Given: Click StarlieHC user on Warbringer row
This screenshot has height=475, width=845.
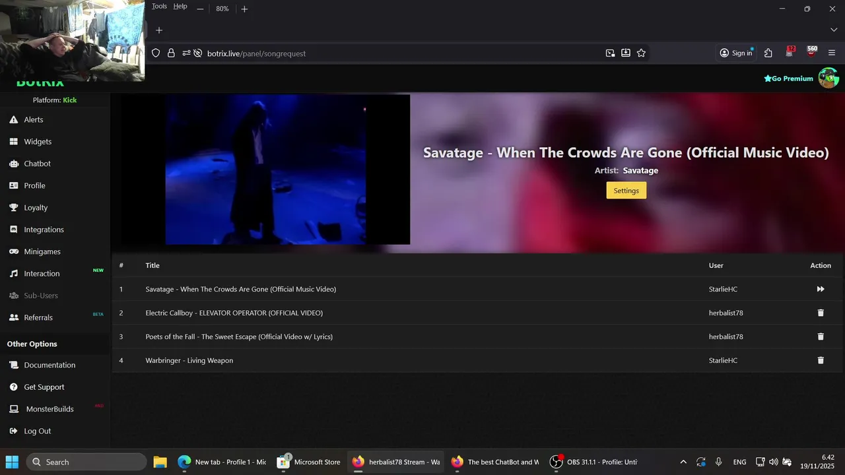Looking at the screenshot, I should point(724,360).
